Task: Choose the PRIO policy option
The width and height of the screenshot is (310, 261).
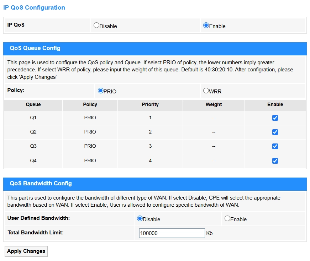Action: 101,91
